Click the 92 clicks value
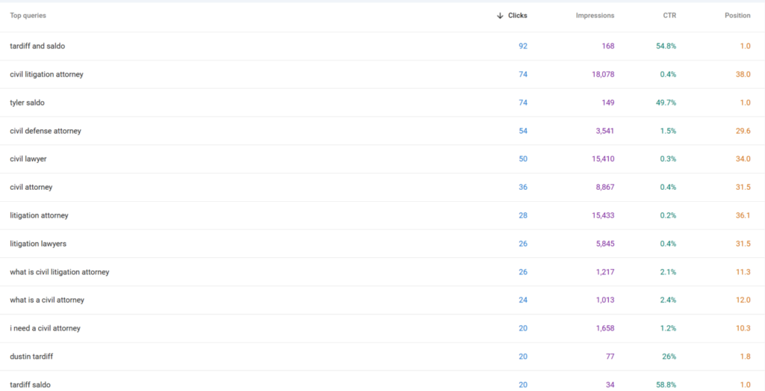The height and width of the screenshot is (391, 765). coord(522,46)
